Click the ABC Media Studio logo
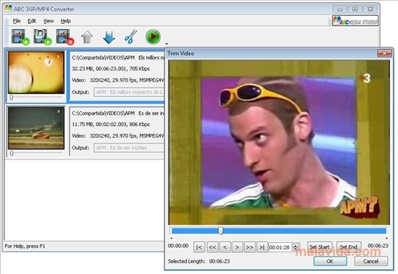The image size is (398, 274). click(355, 21)
